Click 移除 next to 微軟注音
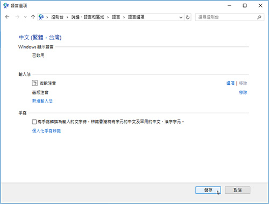Image resolution: width=269 pixels, height=204 pixels. (x=243, y=83)
